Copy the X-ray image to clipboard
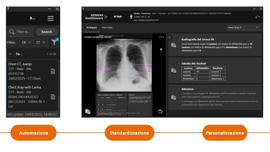Viewport: 270px width, 152px height. pos(88,111)
